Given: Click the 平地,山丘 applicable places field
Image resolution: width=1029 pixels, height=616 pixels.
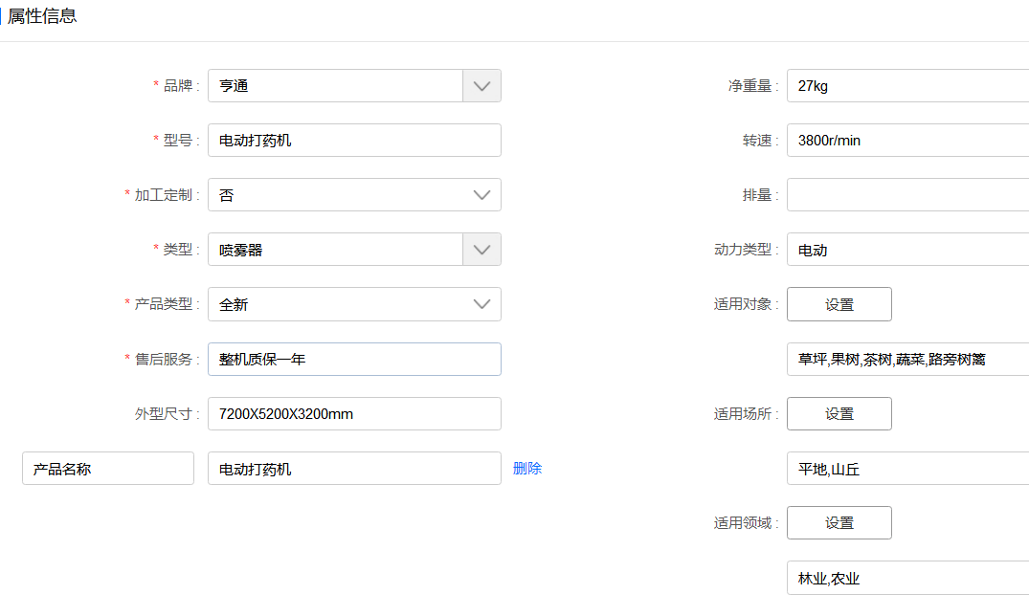Looking at the screenshot, I should pos(906,469).
